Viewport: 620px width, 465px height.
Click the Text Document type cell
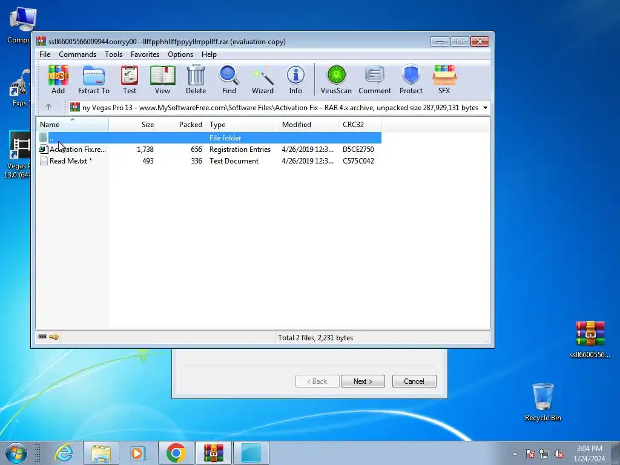click(234, 160)
